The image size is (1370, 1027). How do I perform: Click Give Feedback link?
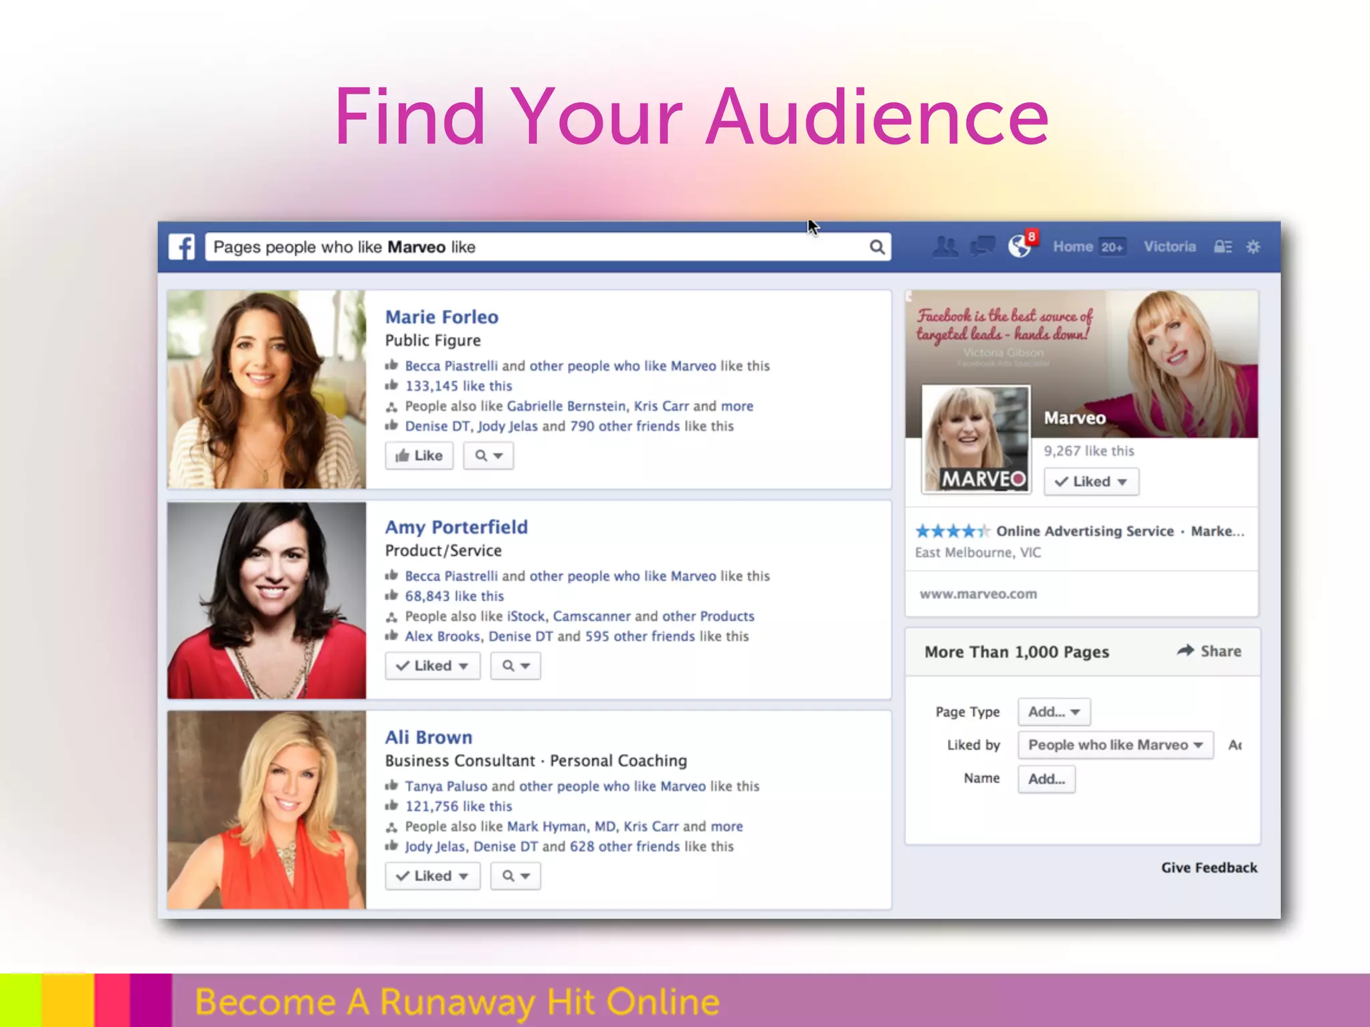1209,868
